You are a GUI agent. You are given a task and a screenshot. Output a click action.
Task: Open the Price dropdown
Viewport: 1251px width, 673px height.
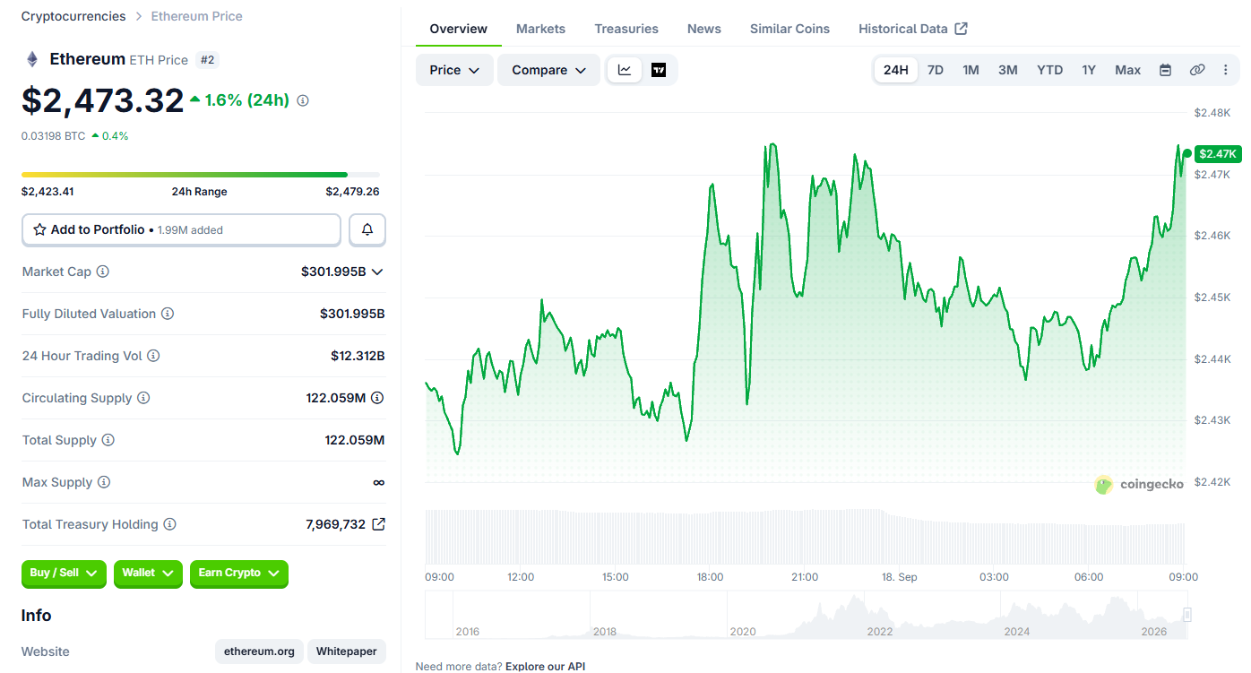coord(454,70)
